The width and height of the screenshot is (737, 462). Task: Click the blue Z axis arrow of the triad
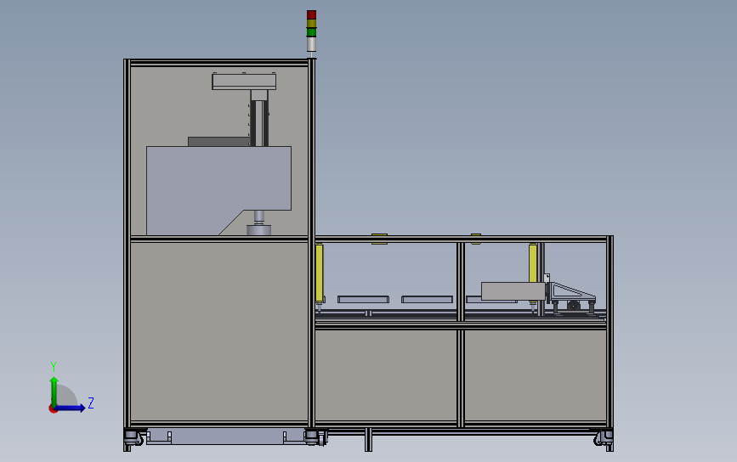(x=71, y=408)
